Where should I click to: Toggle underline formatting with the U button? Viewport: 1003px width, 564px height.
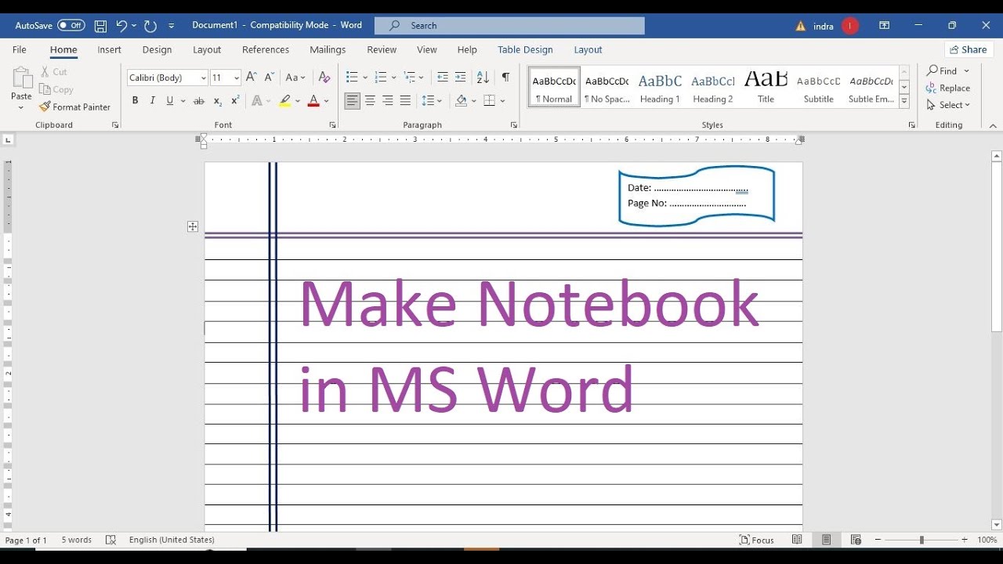(x=169, y=101)
